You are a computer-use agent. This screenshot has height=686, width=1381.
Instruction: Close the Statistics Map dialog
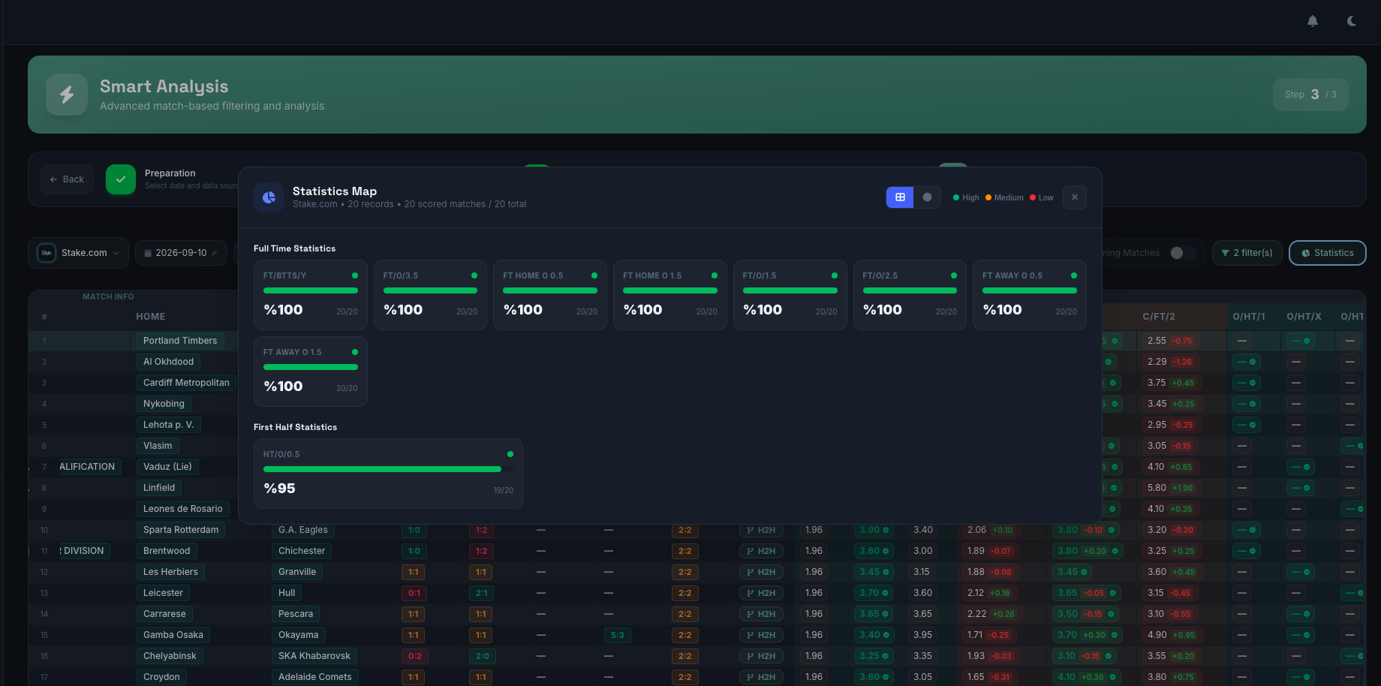[1075, 197]
